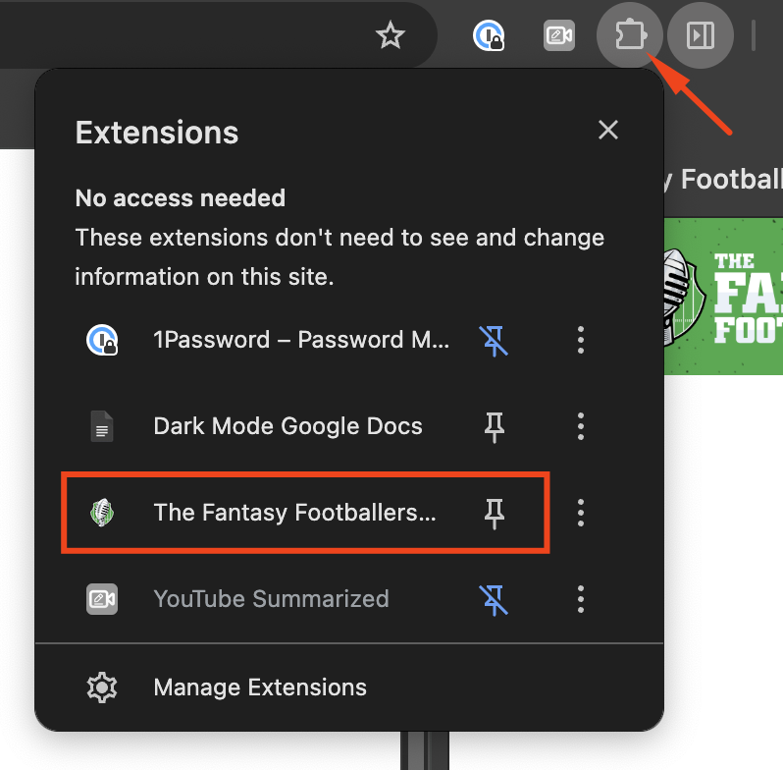Open the side panel toolbar icon
The image size is (783, 770).
coord(701,35)
